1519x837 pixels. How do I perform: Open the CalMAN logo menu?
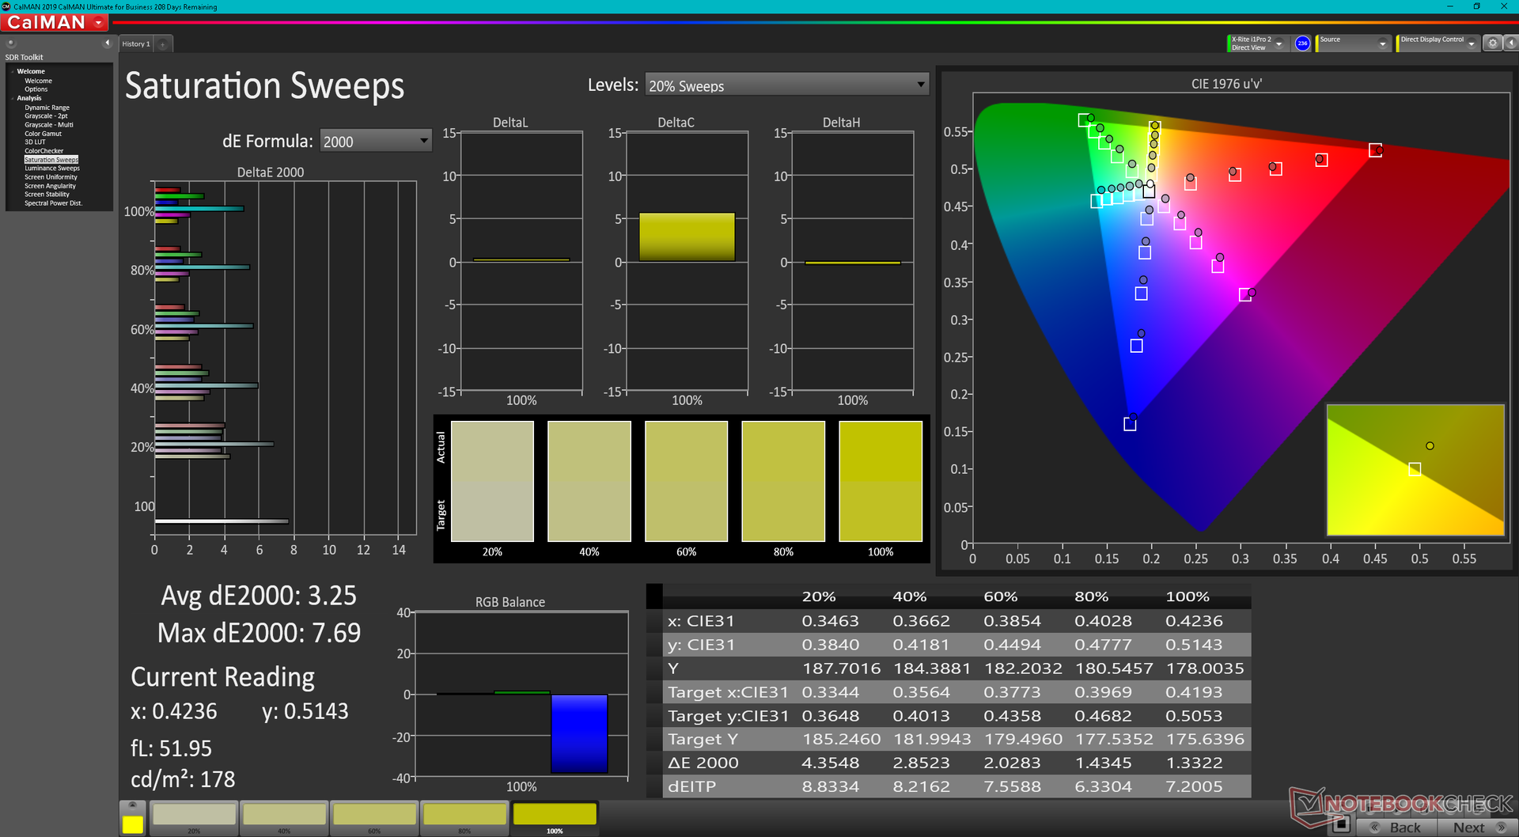click(x=55, y=22)
